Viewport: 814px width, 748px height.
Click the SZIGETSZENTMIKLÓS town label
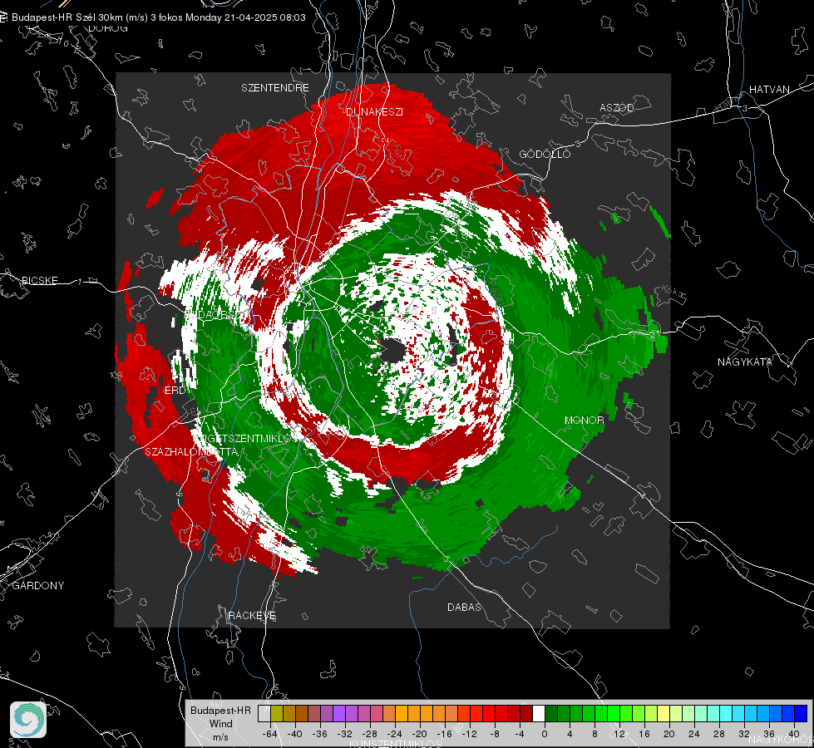(x=245, y=439)
